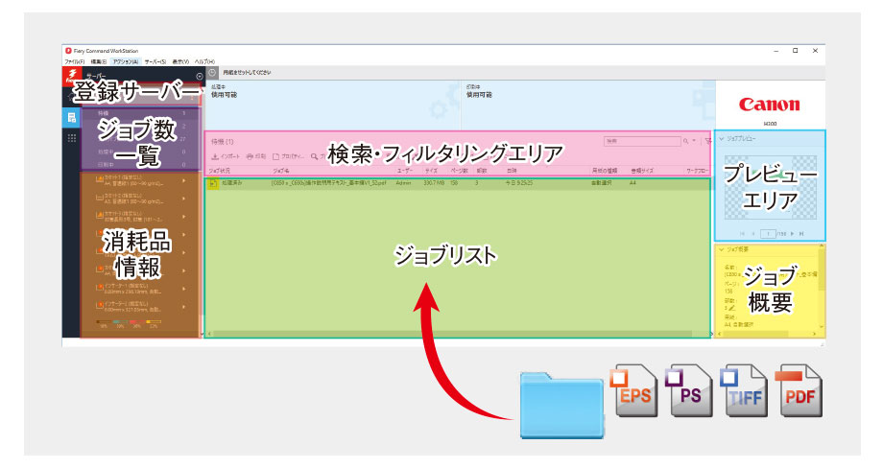Sort by ジョブ名 column header

pyautogui.click(x=281, y=170)
